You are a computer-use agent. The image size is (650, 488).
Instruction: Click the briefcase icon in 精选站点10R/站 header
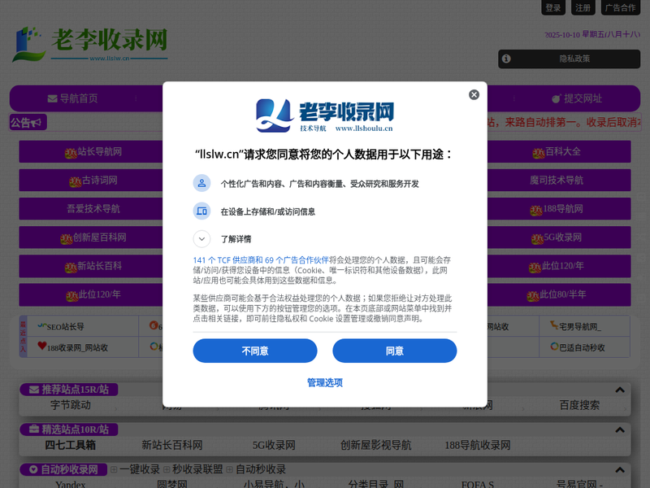coord(34,429)
